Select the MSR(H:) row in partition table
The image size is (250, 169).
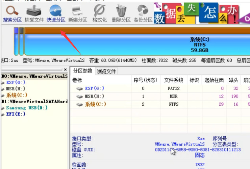coord(160,96)
